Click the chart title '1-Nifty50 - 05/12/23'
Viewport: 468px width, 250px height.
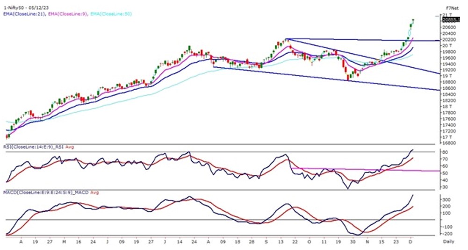[x=26, y=8]
